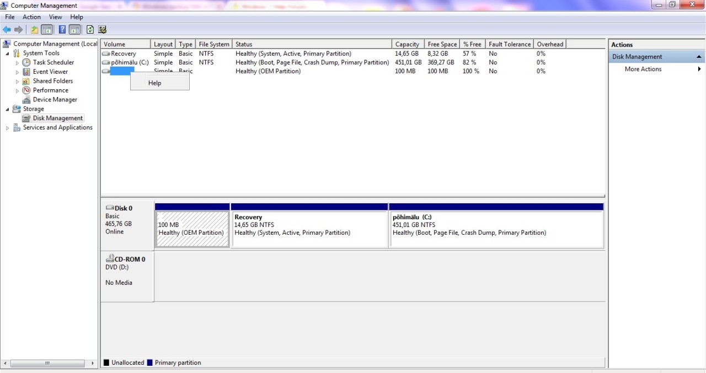Screen dimensions: 706x373
Task: Select Device Manager in the tree
Action: 55,100
